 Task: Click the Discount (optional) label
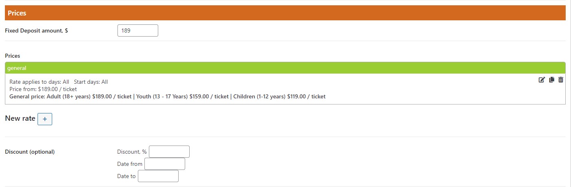pyautogui.click(x=30, y=152)
